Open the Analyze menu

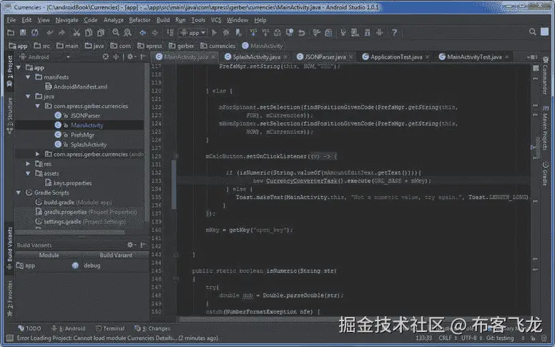click(113, 20)
